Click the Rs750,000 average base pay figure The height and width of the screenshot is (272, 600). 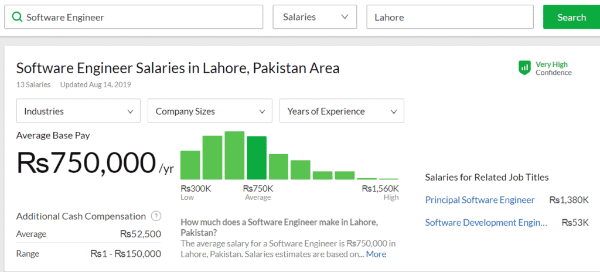[x=86, y=162]
